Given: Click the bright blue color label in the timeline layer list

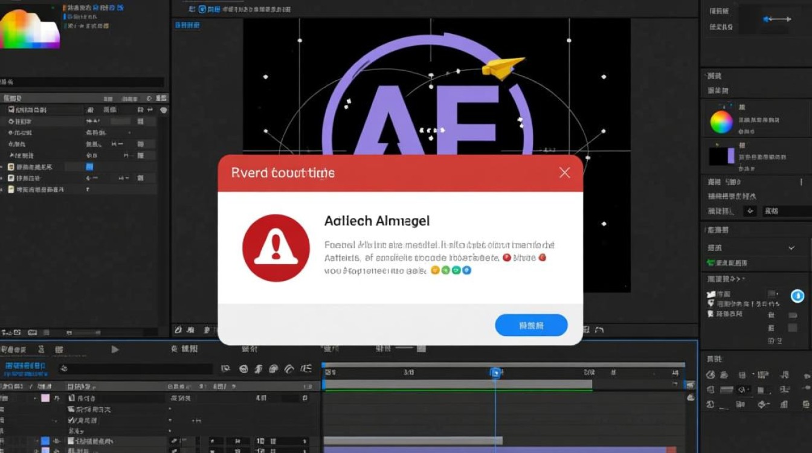Looking at the screenshot, I should point(45,441).
